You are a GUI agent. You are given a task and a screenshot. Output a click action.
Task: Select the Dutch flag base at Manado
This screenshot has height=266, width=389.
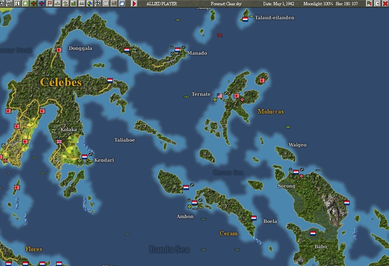[x=177, y=50]
